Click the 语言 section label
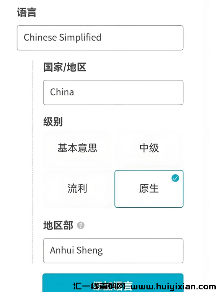 point(27,12)
